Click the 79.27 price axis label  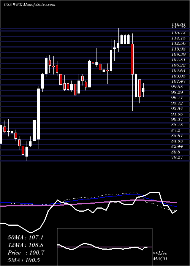[x=178, y=157]
